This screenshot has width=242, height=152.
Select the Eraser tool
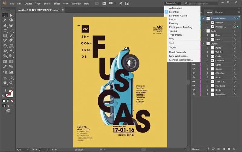click(11, 40)
